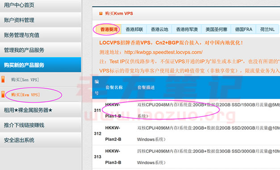Image resolution: width=280 pixels, height=170 pixels.
Task: Click row number 311
Action: [97, 110]
